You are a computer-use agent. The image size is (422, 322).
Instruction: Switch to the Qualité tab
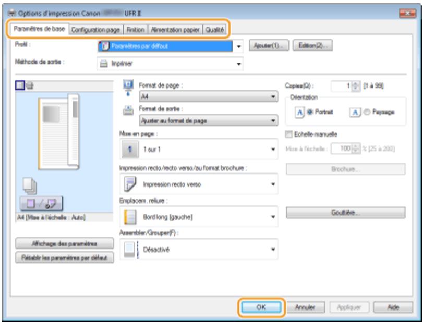(214, 30)
